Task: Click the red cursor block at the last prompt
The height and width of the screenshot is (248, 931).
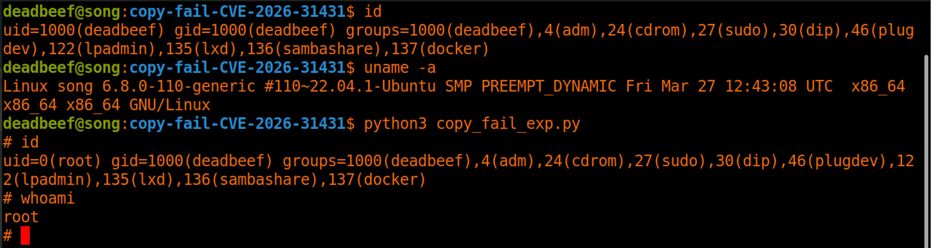Action: tap(25, 235)
